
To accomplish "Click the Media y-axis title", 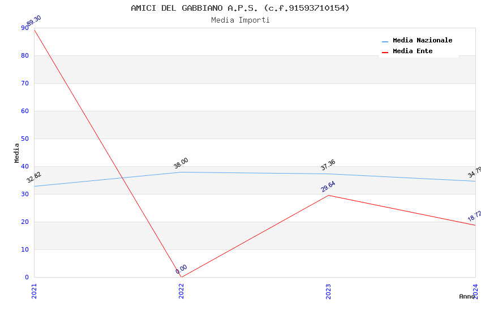I will (x=17, y=153).
